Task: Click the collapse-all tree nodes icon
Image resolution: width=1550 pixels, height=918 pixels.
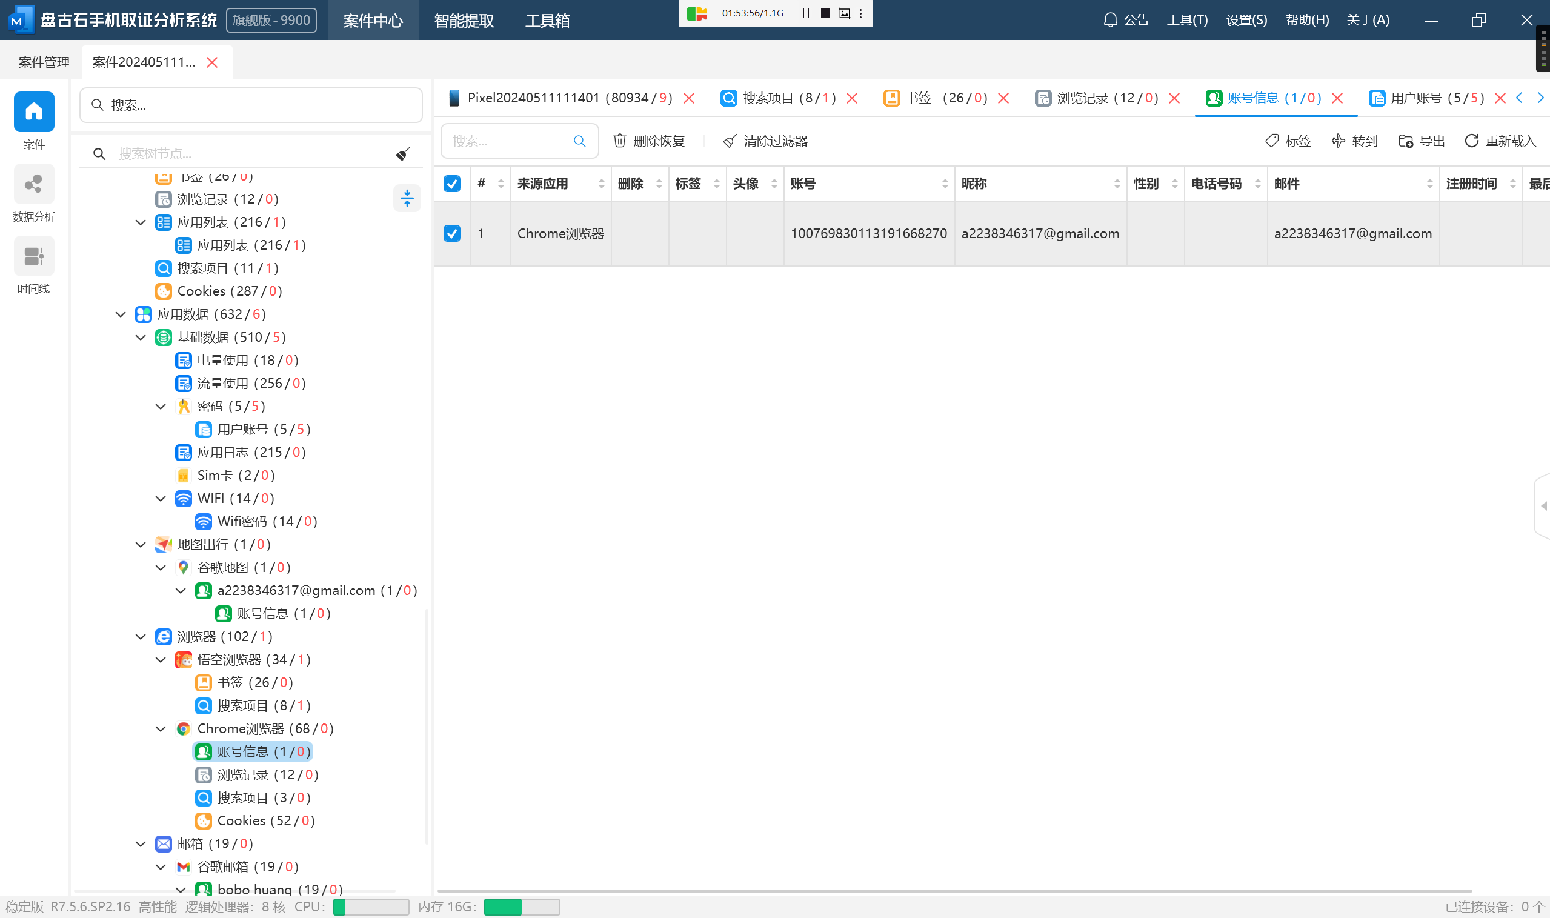Action: coord(407,198)
